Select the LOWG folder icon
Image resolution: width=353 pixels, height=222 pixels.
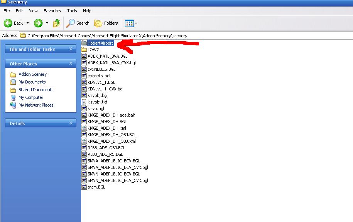[84, 50]
